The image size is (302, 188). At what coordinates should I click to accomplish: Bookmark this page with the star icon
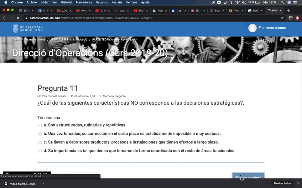coord(282,18)
